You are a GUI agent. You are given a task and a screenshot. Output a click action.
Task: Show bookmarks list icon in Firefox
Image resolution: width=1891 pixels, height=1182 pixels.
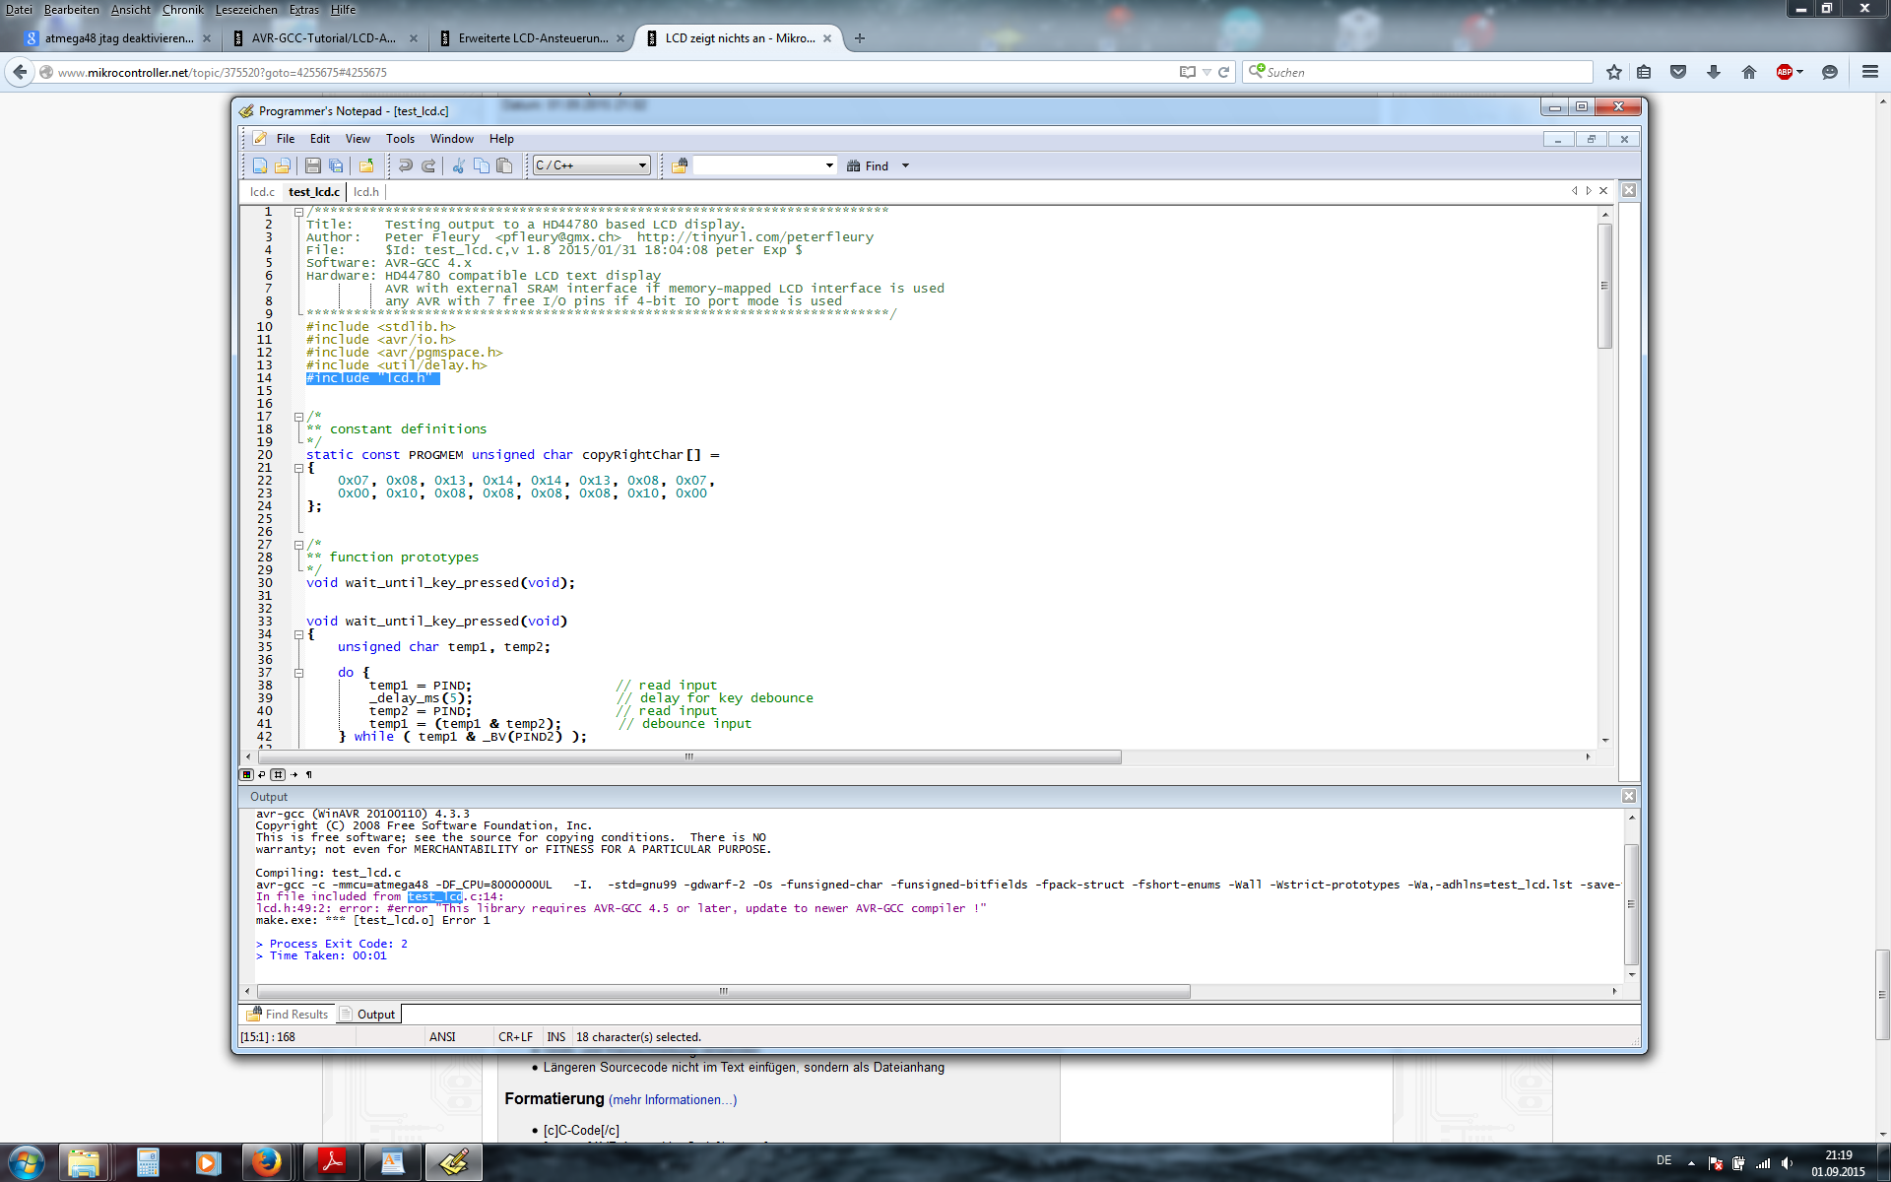pyautogui.click(x=1643, y=72)
